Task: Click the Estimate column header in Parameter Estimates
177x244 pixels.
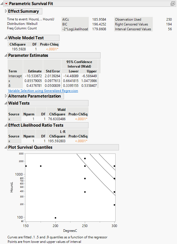Action: pos(35,71)
